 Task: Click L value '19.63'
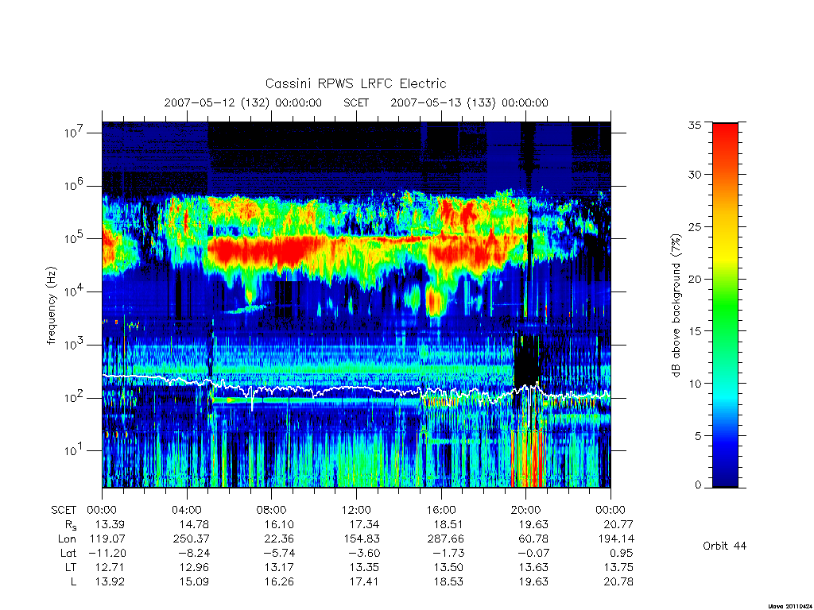click(x=533, y=581)
